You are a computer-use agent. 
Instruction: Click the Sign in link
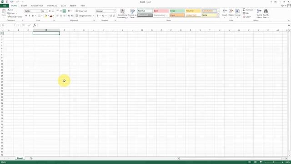(283, 6)
